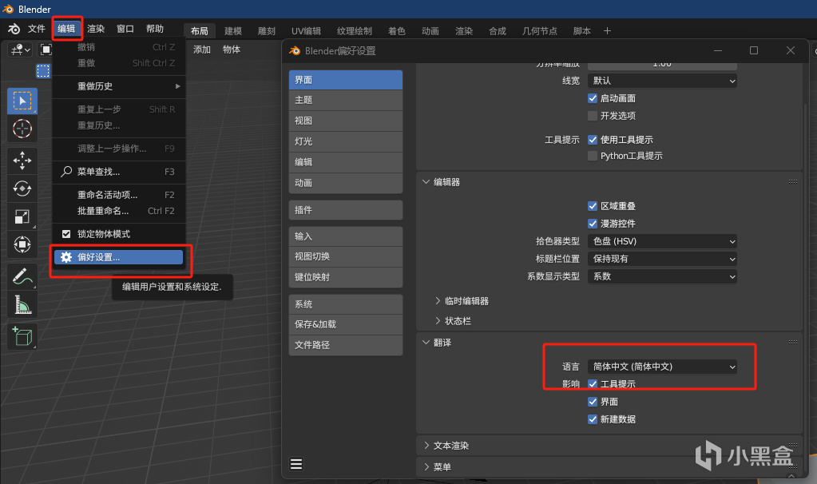The height and width of the screenshot is (484, 817).
Task: Open the 编辑 menu
Action: point(66,29)
